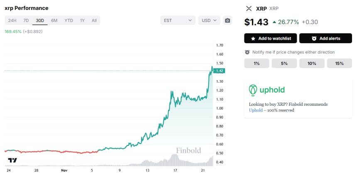Click the Uphold logo
This screenshot has width=357, height=178.
coord(268,90)
